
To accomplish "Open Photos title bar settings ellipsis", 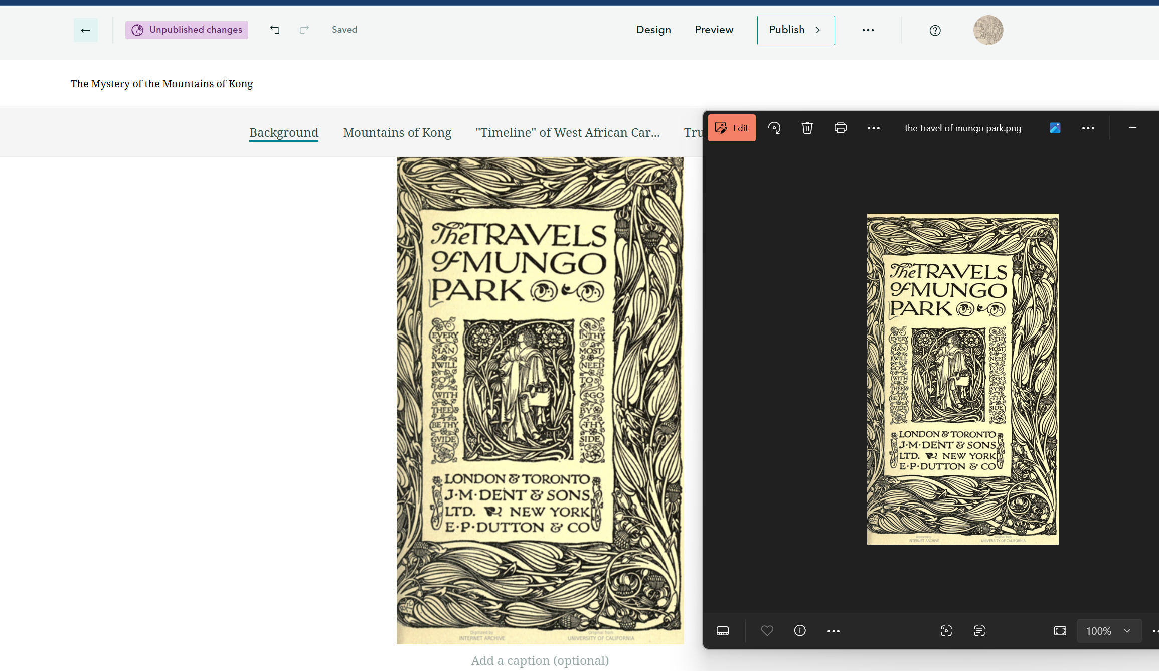I will 1088,128.
